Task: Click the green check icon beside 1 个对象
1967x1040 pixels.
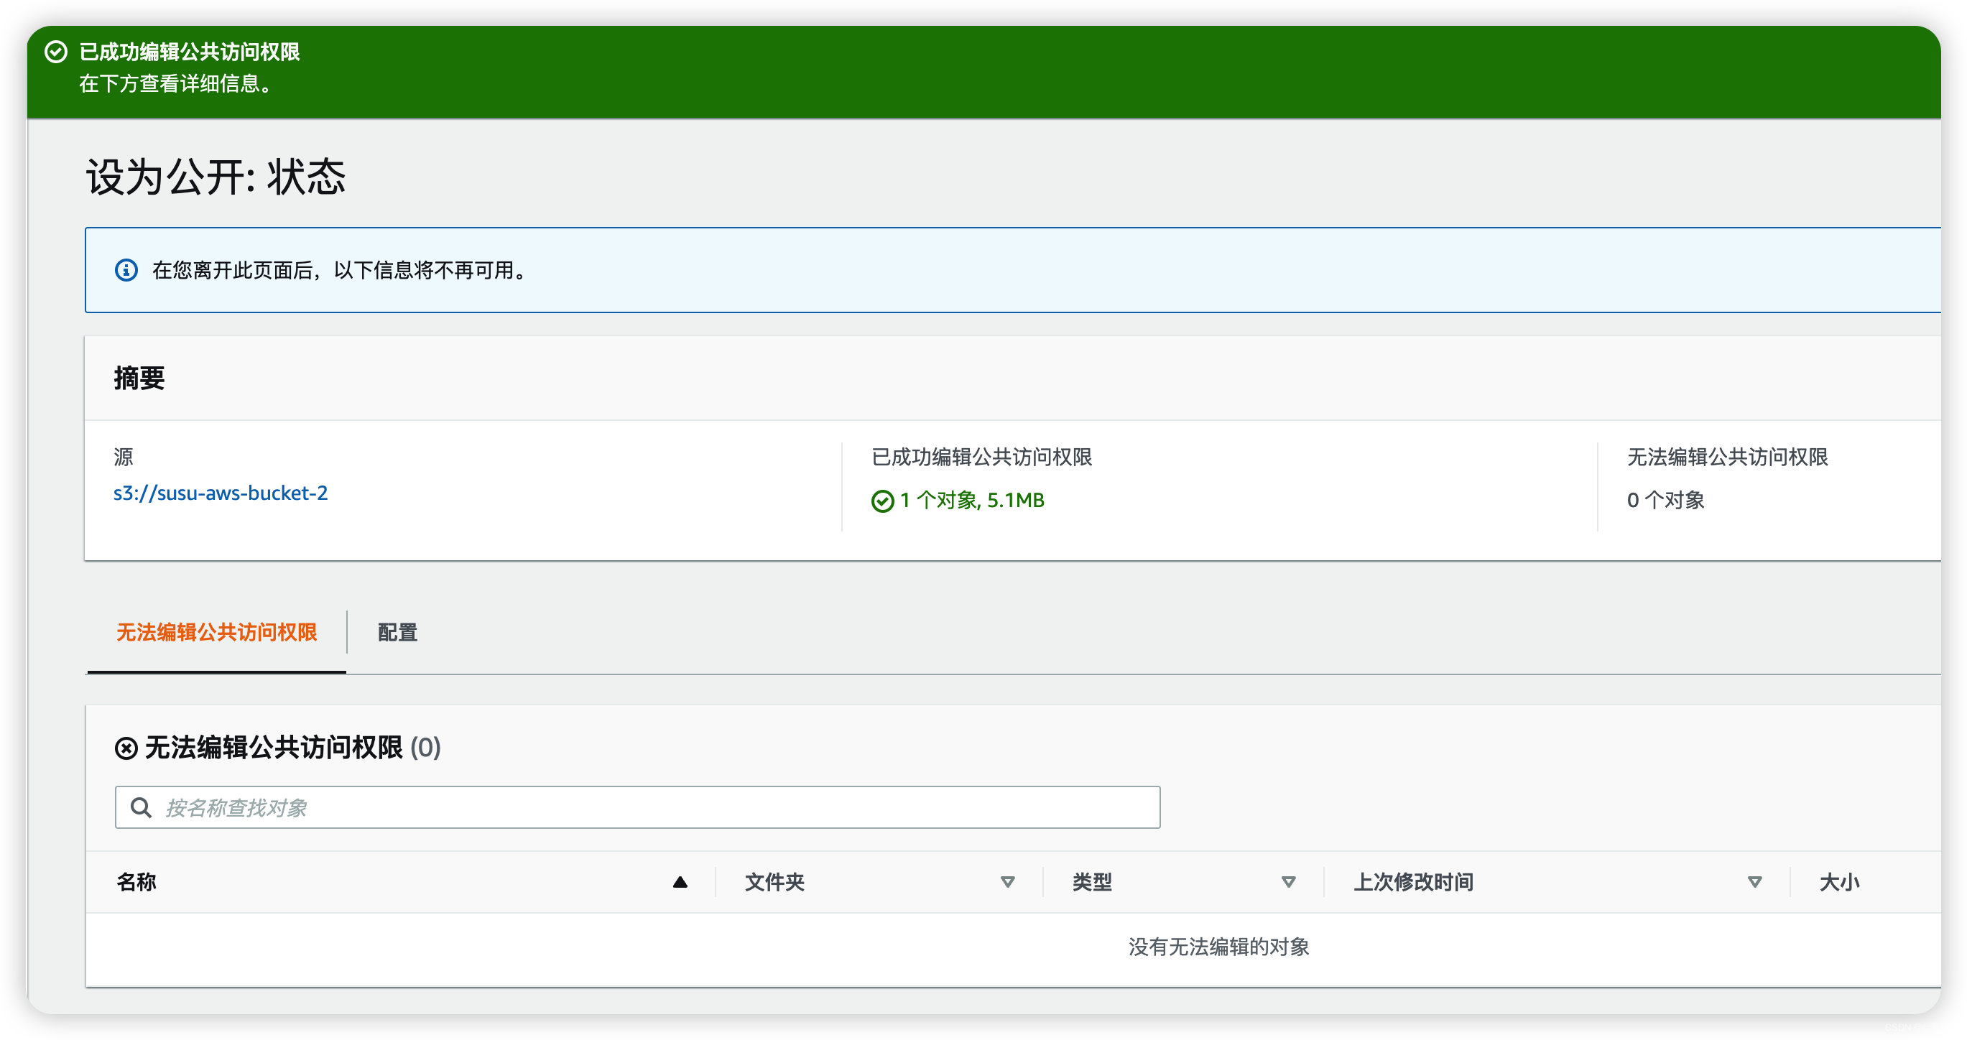Action: [x=882, y=501]
